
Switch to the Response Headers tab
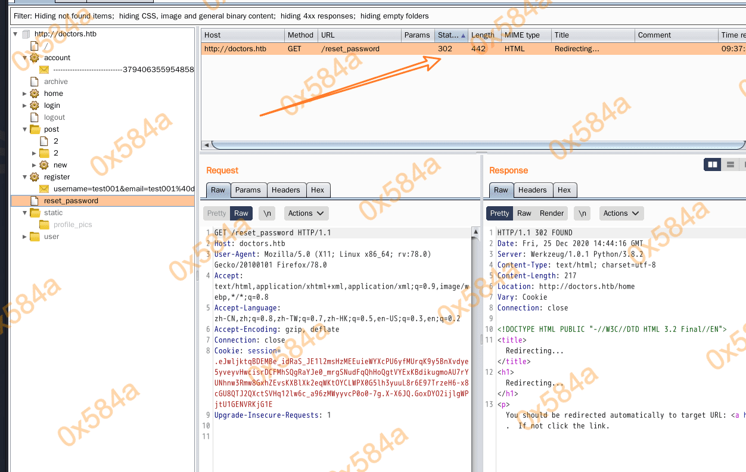[x=532, y=190]
